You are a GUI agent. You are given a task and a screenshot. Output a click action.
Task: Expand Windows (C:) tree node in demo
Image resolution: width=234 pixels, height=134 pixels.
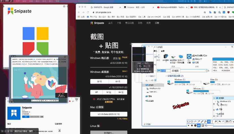coord(215,101)
